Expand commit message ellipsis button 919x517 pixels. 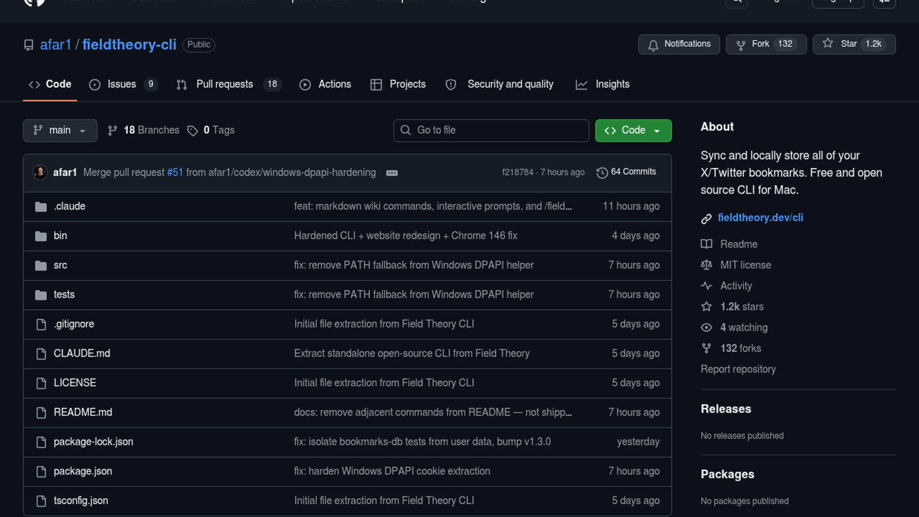pyautogui.click(x=392, y=173)
